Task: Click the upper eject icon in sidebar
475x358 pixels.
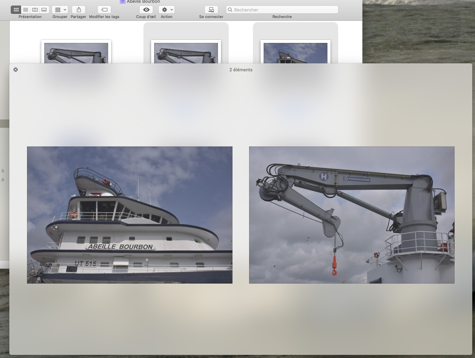Action: tap(3, 171)
